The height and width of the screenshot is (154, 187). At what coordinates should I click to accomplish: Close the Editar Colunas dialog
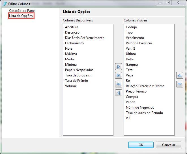pos(179,3)
